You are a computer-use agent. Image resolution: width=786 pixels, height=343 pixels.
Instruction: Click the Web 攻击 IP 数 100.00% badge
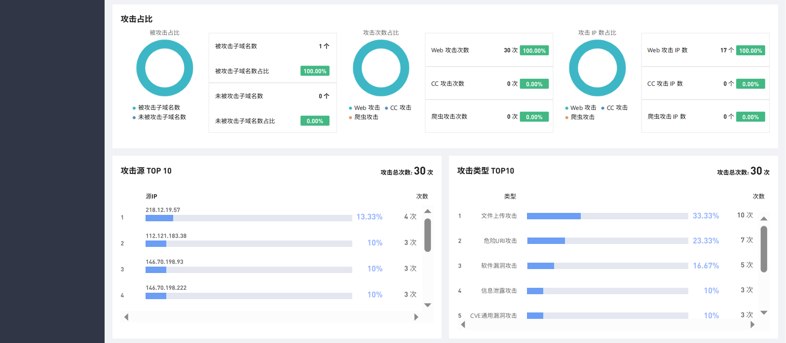750,51
